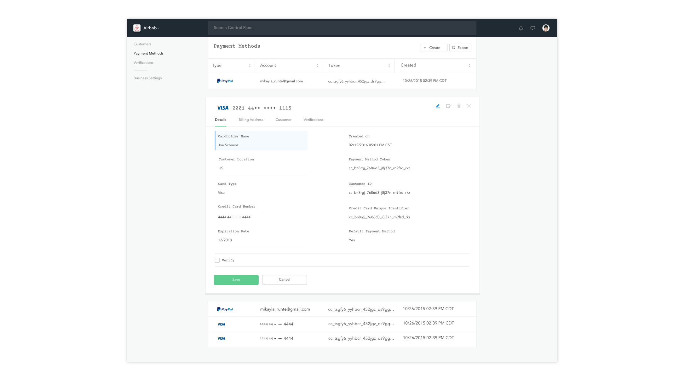Click first Visa logo in lower list
Viewport: 685px width, 386px height.
tap(221, 324)
